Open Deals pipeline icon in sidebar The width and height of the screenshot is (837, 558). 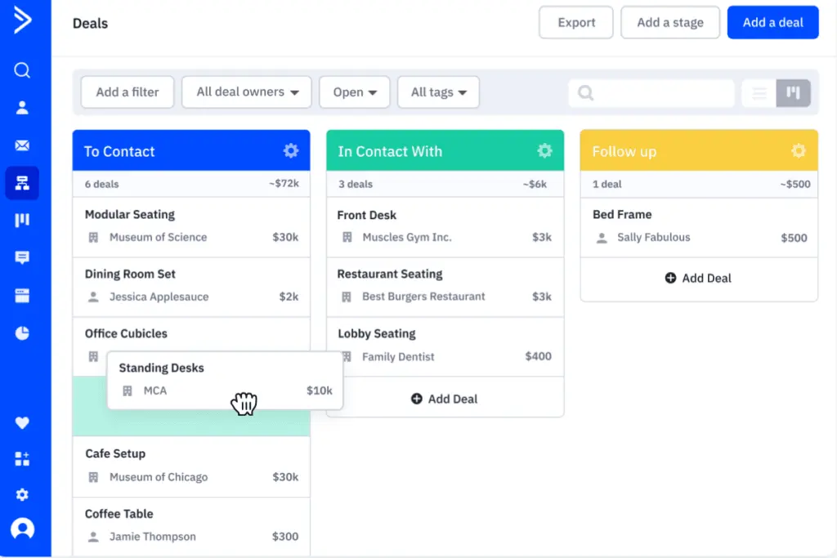click(x=22, y=220)
